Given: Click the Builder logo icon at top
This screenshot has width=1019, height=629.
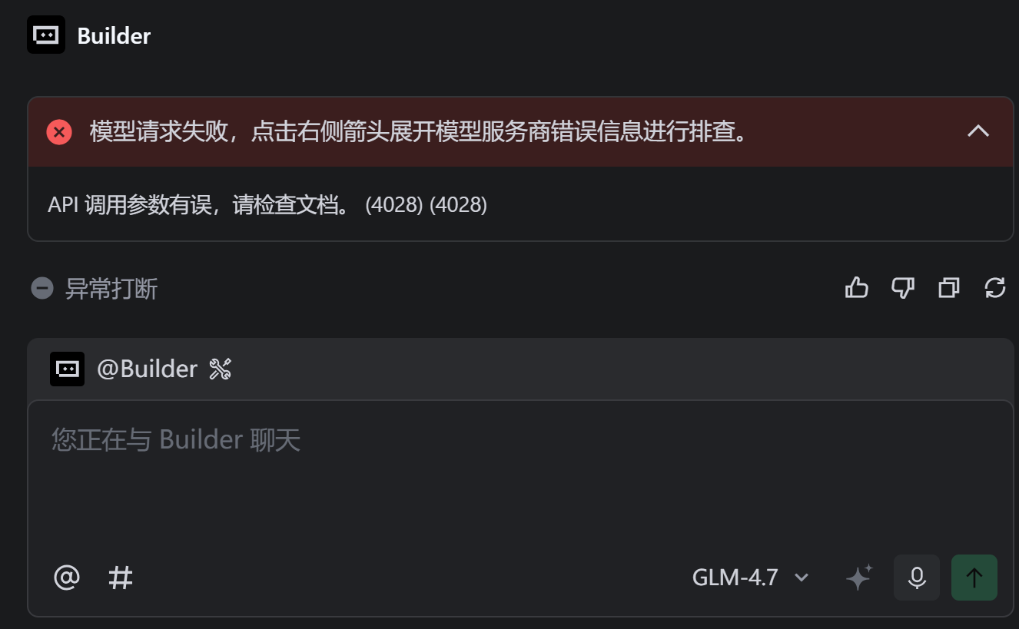Looking at the screenshot, I should pos(46,35).
